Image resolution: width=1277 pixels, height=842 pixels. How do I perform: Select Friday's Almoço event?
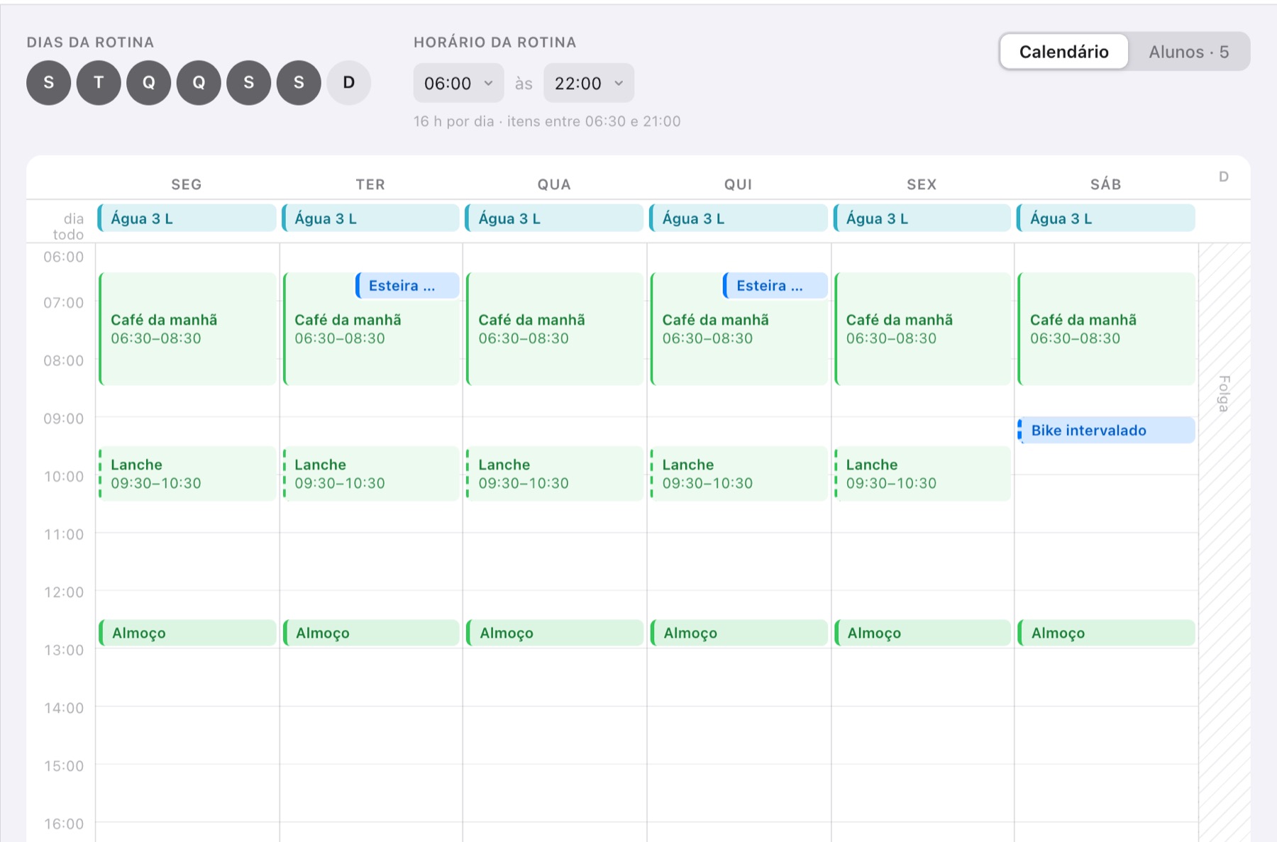[922, 633]
